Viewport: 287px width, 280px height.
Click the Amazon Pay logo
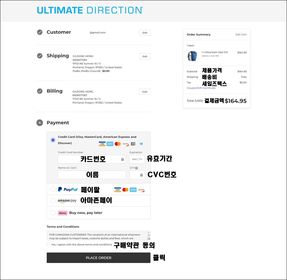coord(67,201)
